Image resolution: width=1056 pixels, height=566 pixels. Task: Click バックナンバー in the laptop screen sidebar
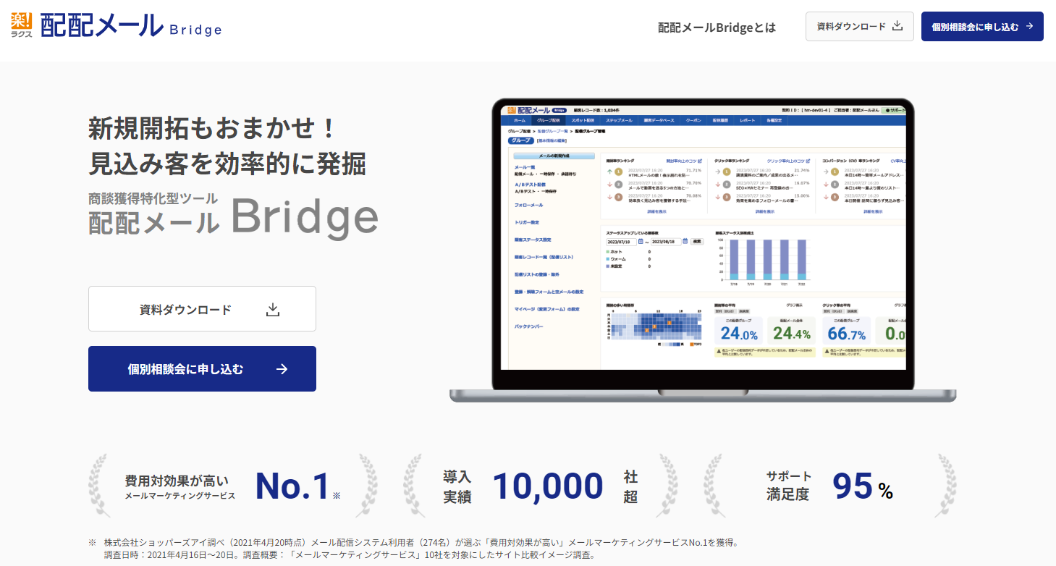click(528, 326)
